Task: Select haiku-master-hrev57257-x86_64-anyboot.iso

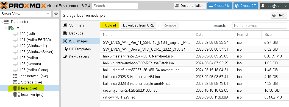Action: [194, 56]
